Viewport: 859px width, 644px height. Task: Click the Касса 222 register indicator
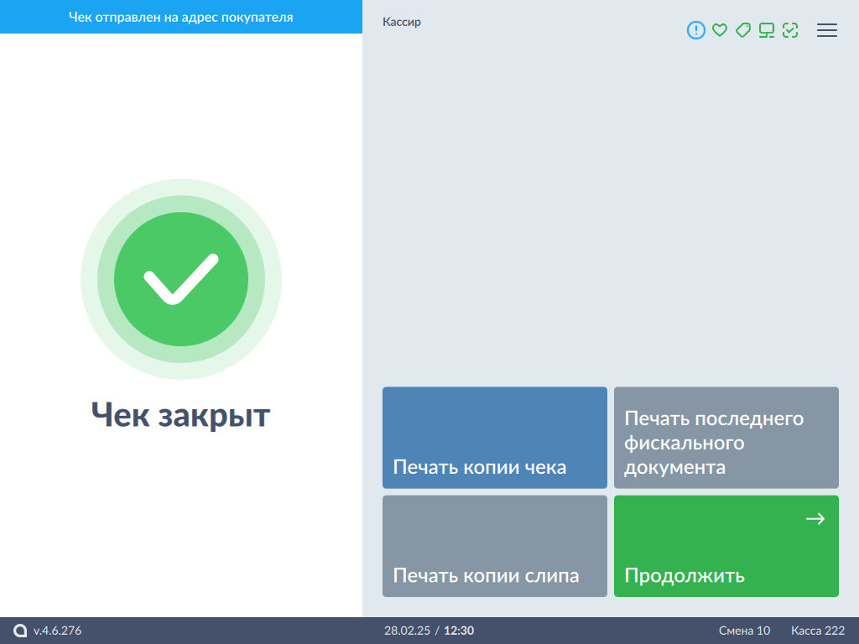817,631
